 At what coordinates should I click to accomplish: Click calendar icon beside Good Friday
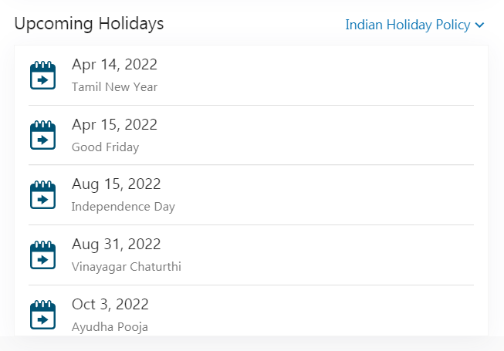[42, 135]
